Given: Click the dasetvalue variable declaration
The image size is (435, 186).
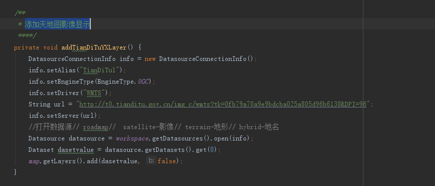Looking at the screenshot, I should pyautogui.click(x=75, y=149).
